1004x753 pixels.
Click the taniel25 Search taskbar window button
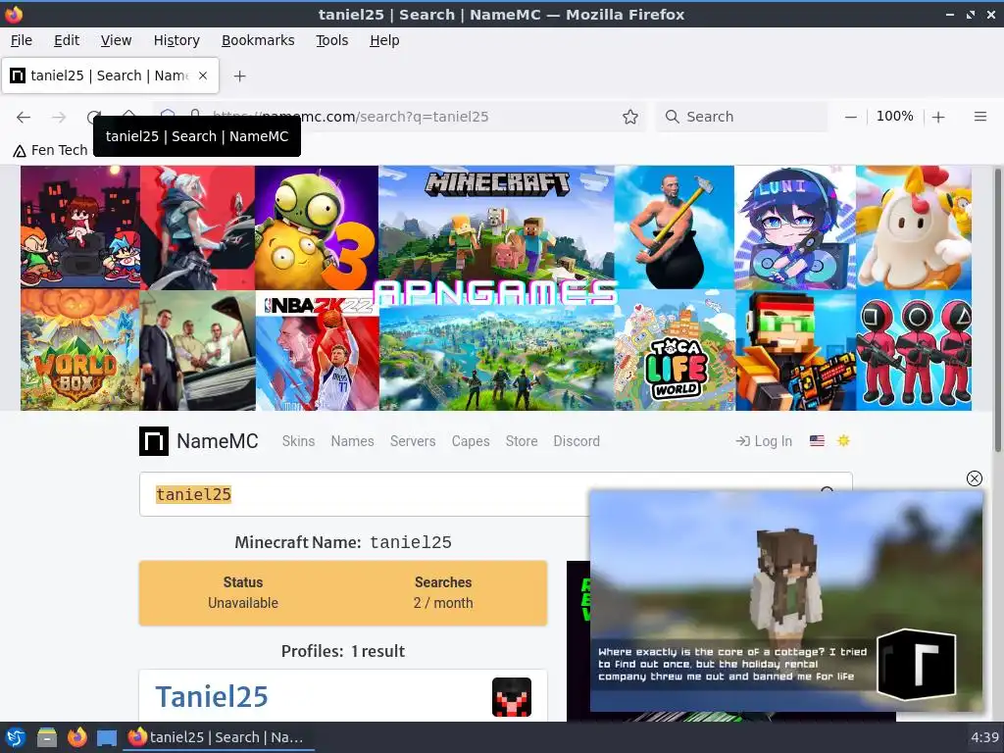coord(218,737)
